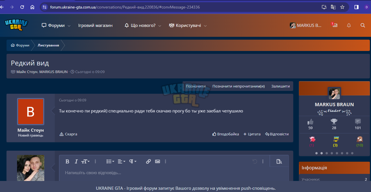This screenshot has width=371, height=192.
Task: Open the alerts bell icon
Action: (x=349, y=25)
